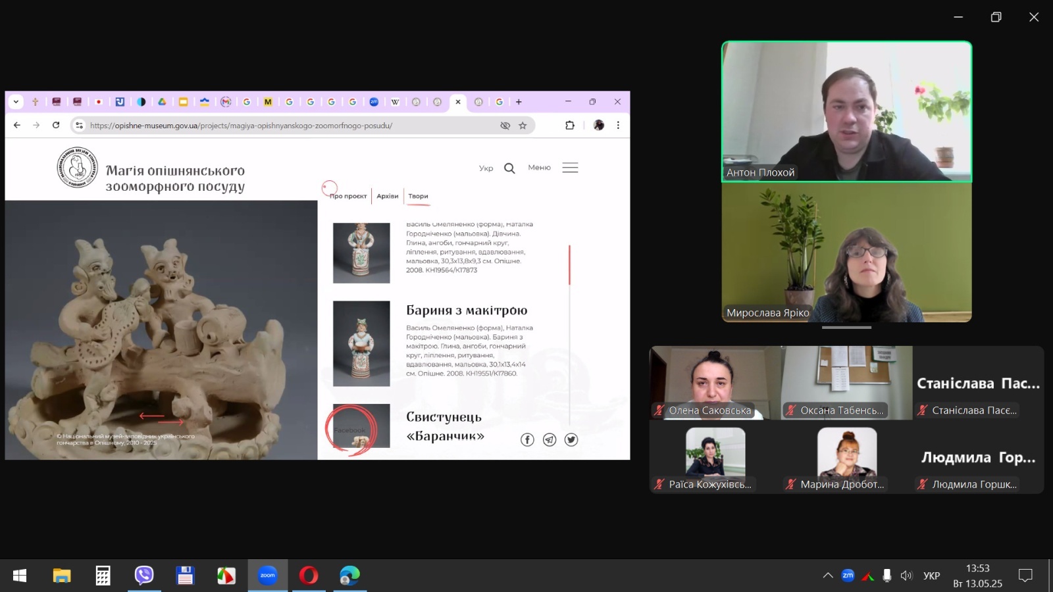Open the Дівчина figurine thumbnail
This screenshot has width=1053, height=592.
tap(361, 253)
